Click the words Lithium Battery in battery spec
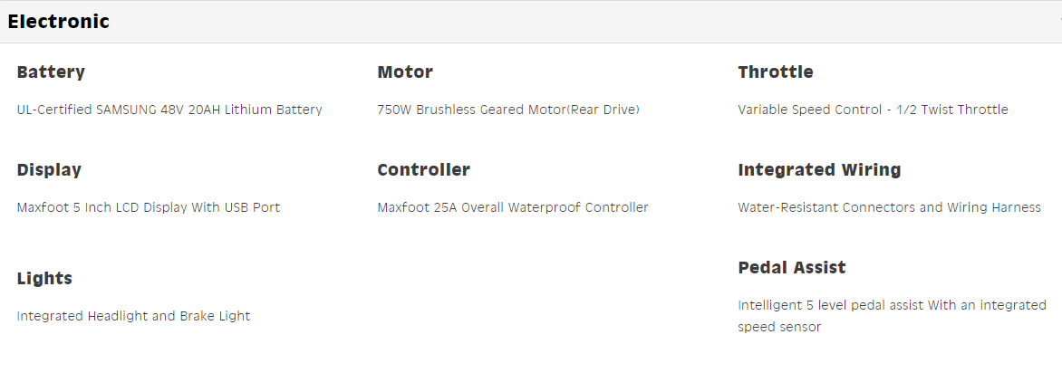The height and width of the screenshot is (392, 1062). click(273, 110)
